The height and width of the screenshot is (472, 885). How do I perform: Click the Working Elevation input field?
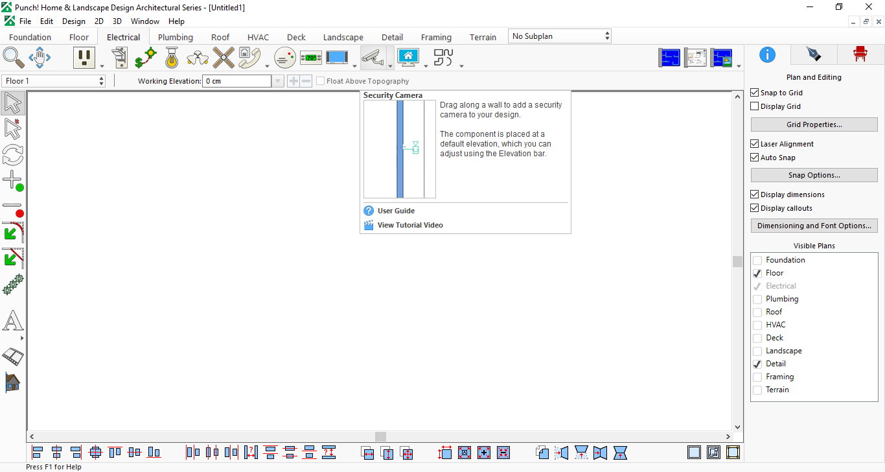click(x=236, y=81)
